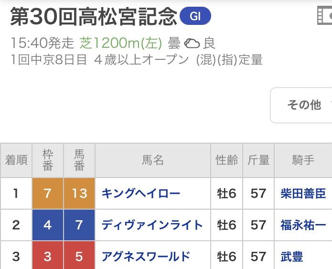Click the 性齢 column header

[x=227, y=160]
